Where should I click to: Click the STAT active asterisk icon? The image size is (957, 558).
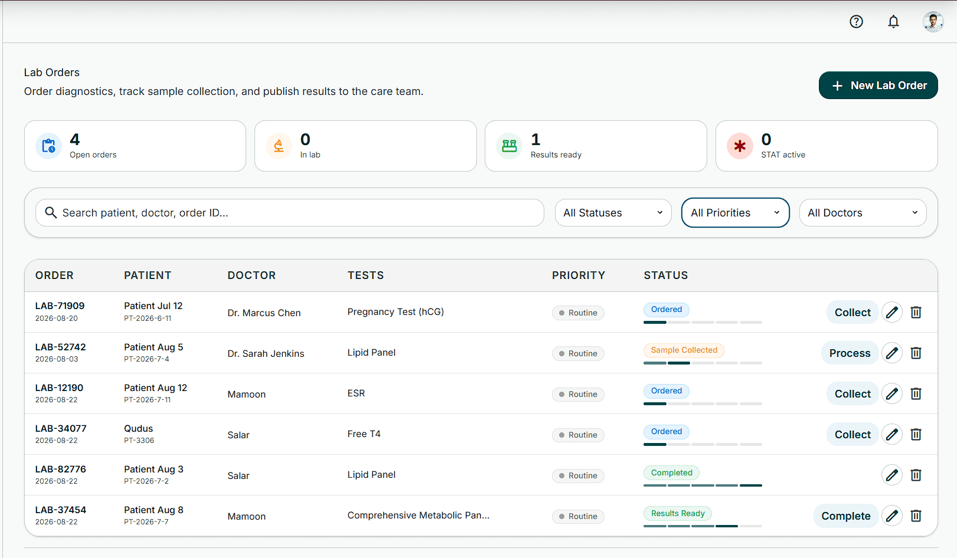pyautogui.click(x=740, y=146)
